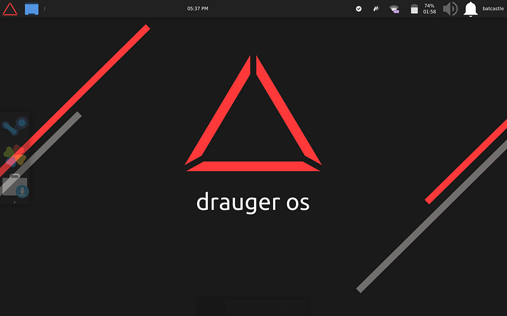The height and width of the screenshot is (316, 507).
Task: Open the flame tray icon
Action: click(376, 9)
